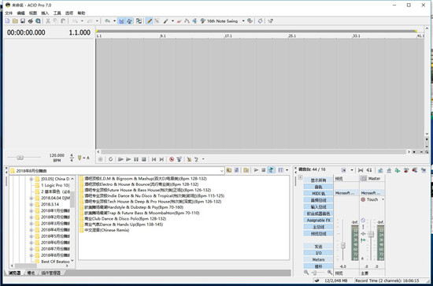This screenshot has width=433, height=286.
Task: Go up one folder in explorer
Action: tap(229, 170)
